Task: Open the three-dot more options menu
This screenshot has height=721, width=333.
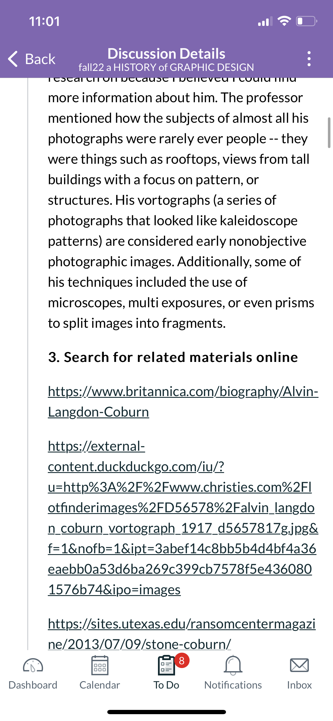Action: (309, 59)
